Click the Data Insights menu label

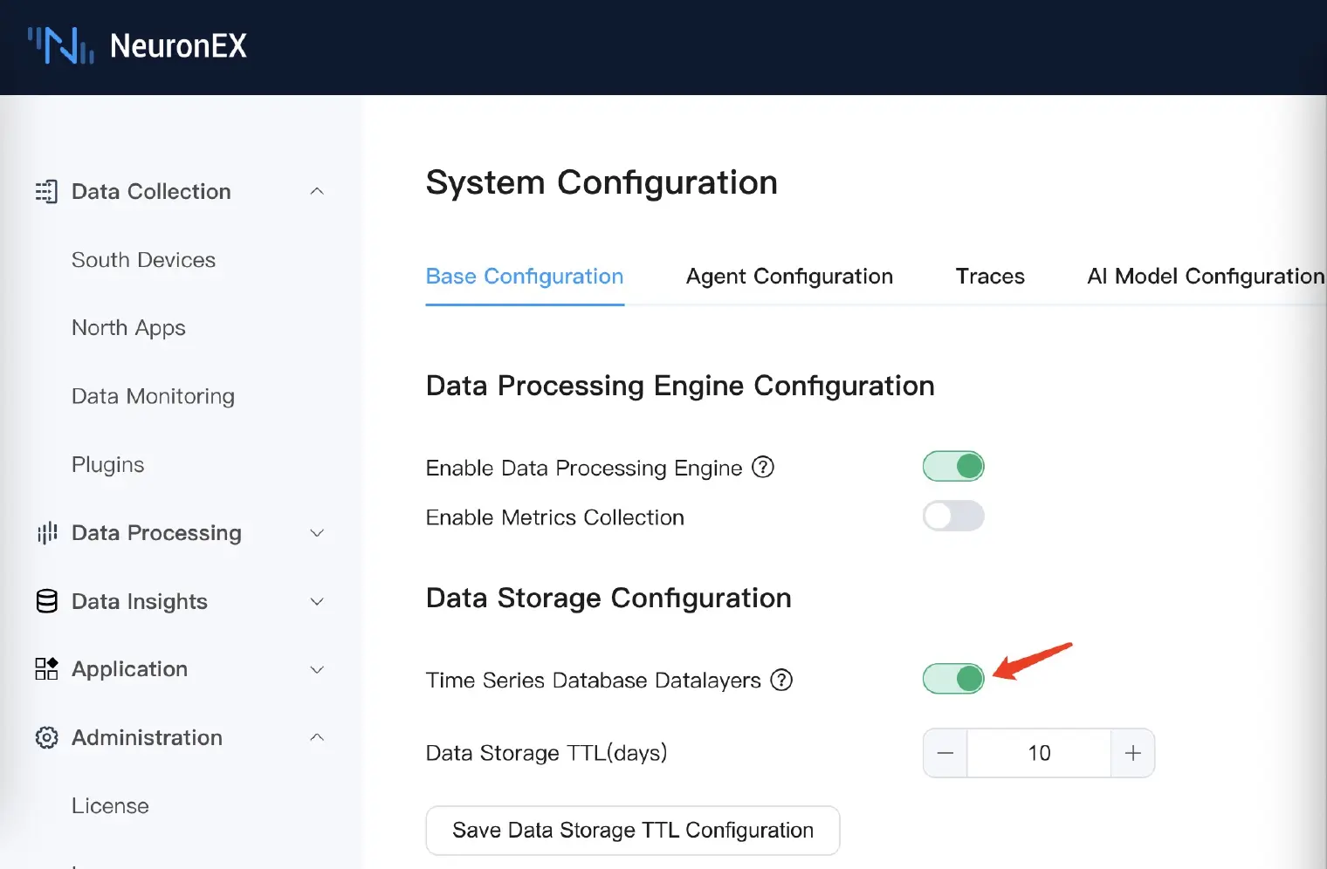point(140,601)
